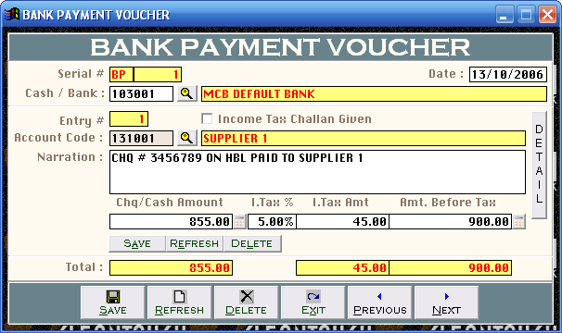Delete the entry line
This screenshot has width=562, height=333.
[x=252, y=243]
